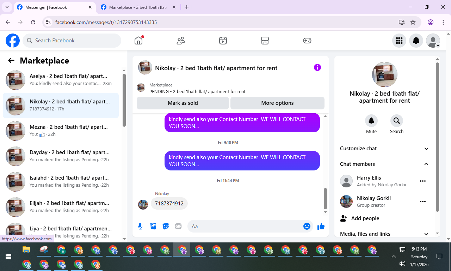Screen dimensions: 451x271
Task: Open the Friends icon in top navigation
Action: tap(181, 41)
